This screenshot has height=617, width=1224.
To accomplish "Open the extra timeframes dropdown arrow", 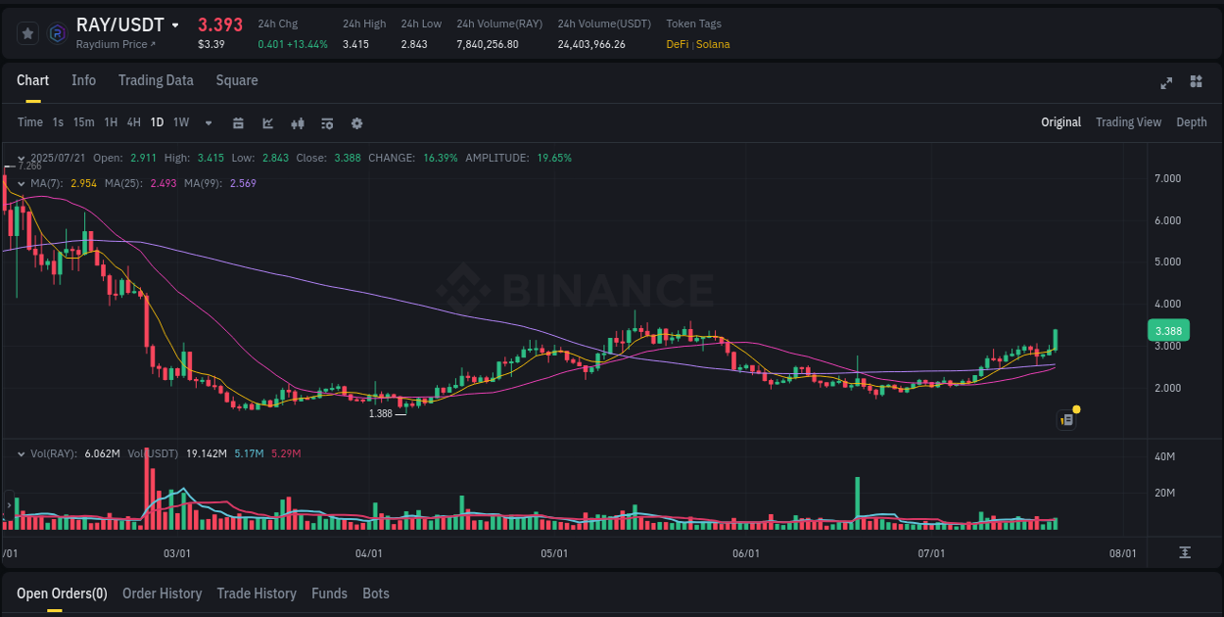I will pyautogui.click(x=207, y=123).
